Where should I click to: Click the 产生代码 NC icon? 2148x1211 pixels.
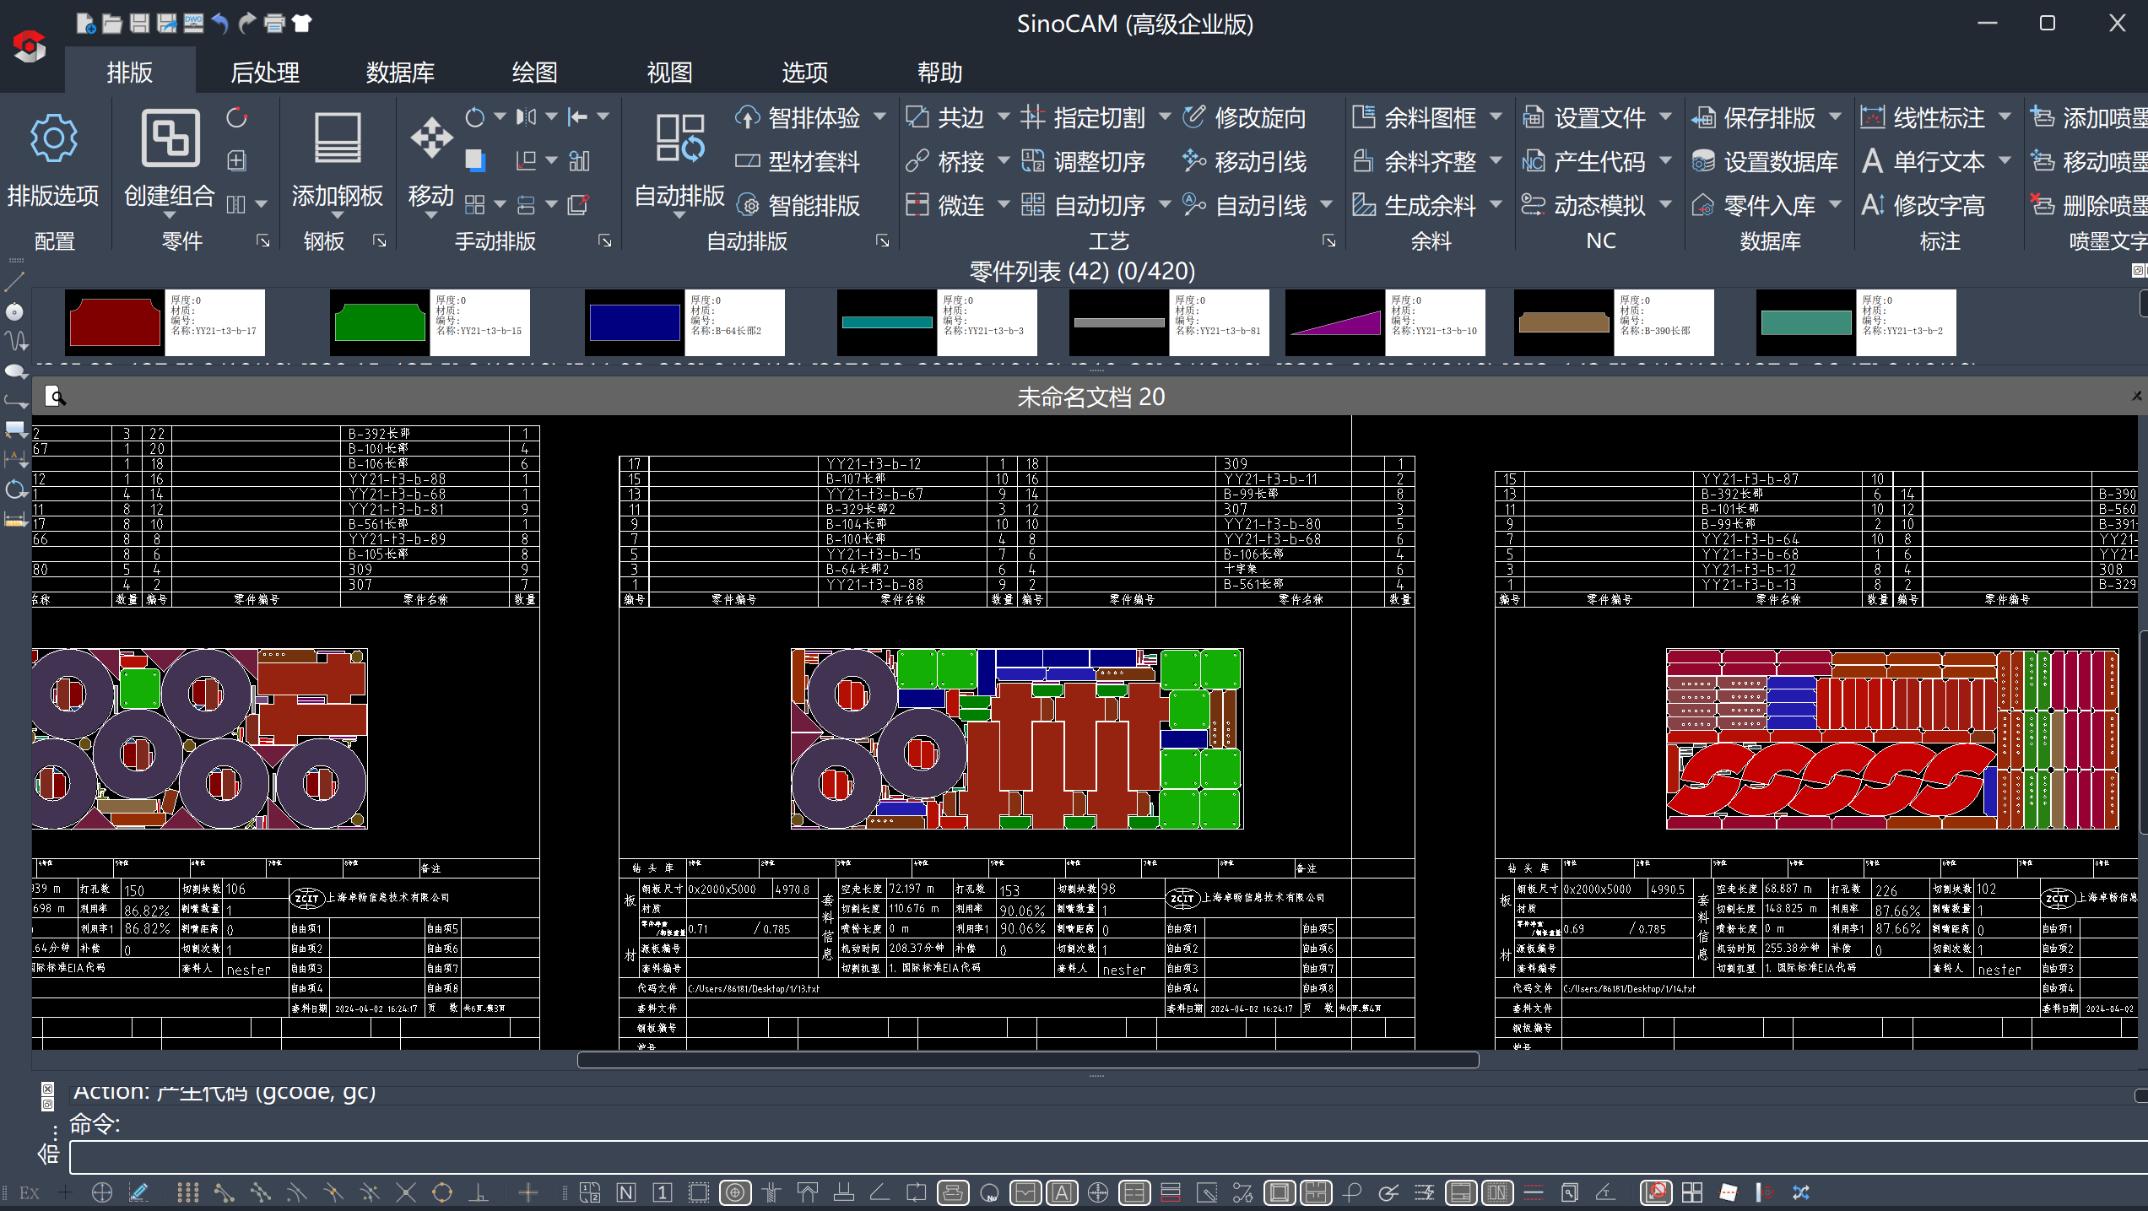[x=1533, y=161]
